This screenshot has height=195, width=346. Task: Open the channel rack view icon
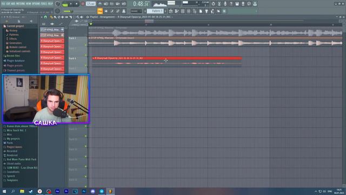coord(183,11)
